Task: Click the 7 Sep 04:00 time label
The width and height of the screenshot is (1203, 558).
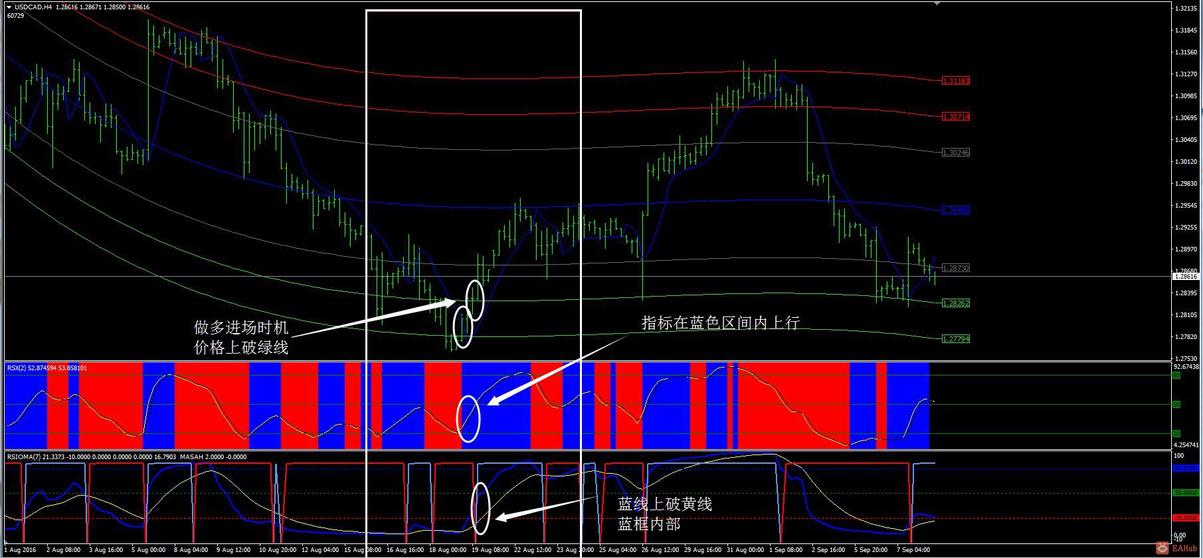Action: pos(913,550)
